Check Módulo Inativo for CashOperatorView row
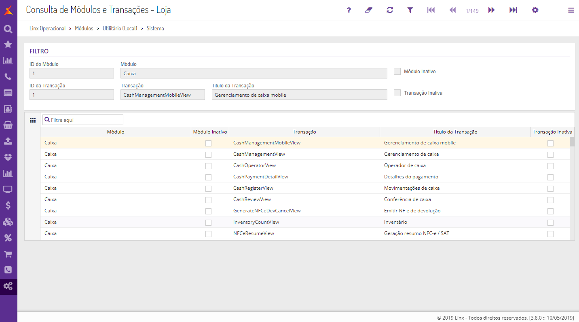 (208, 166)
